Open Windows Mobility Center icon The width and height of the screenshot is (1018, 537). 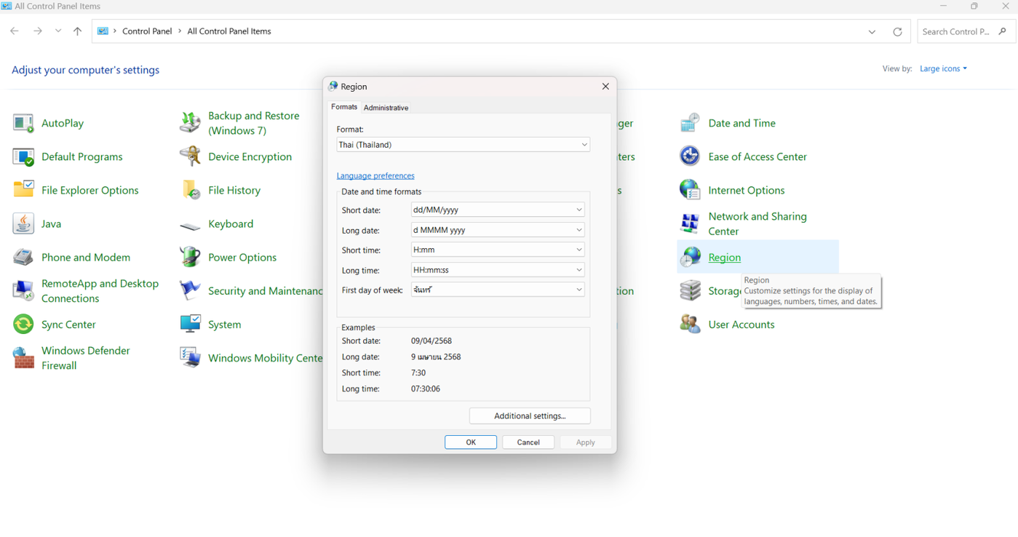190,357
